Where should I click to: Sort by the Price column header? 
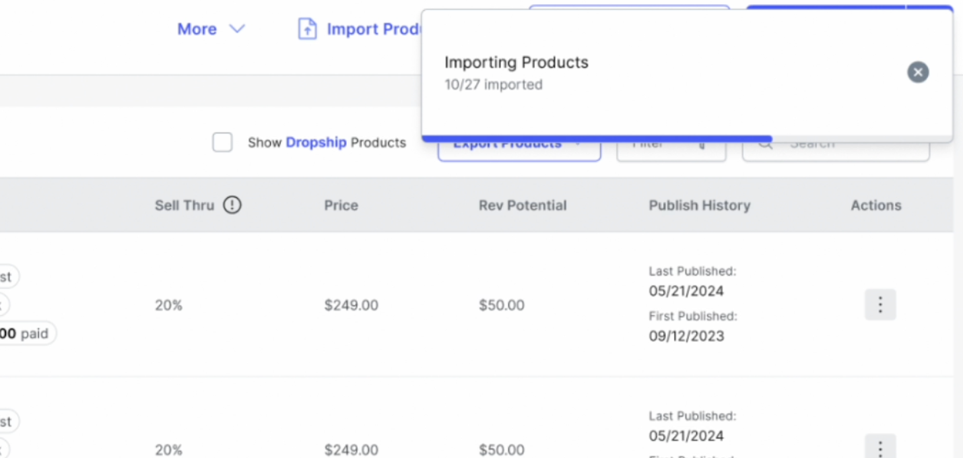341,205
